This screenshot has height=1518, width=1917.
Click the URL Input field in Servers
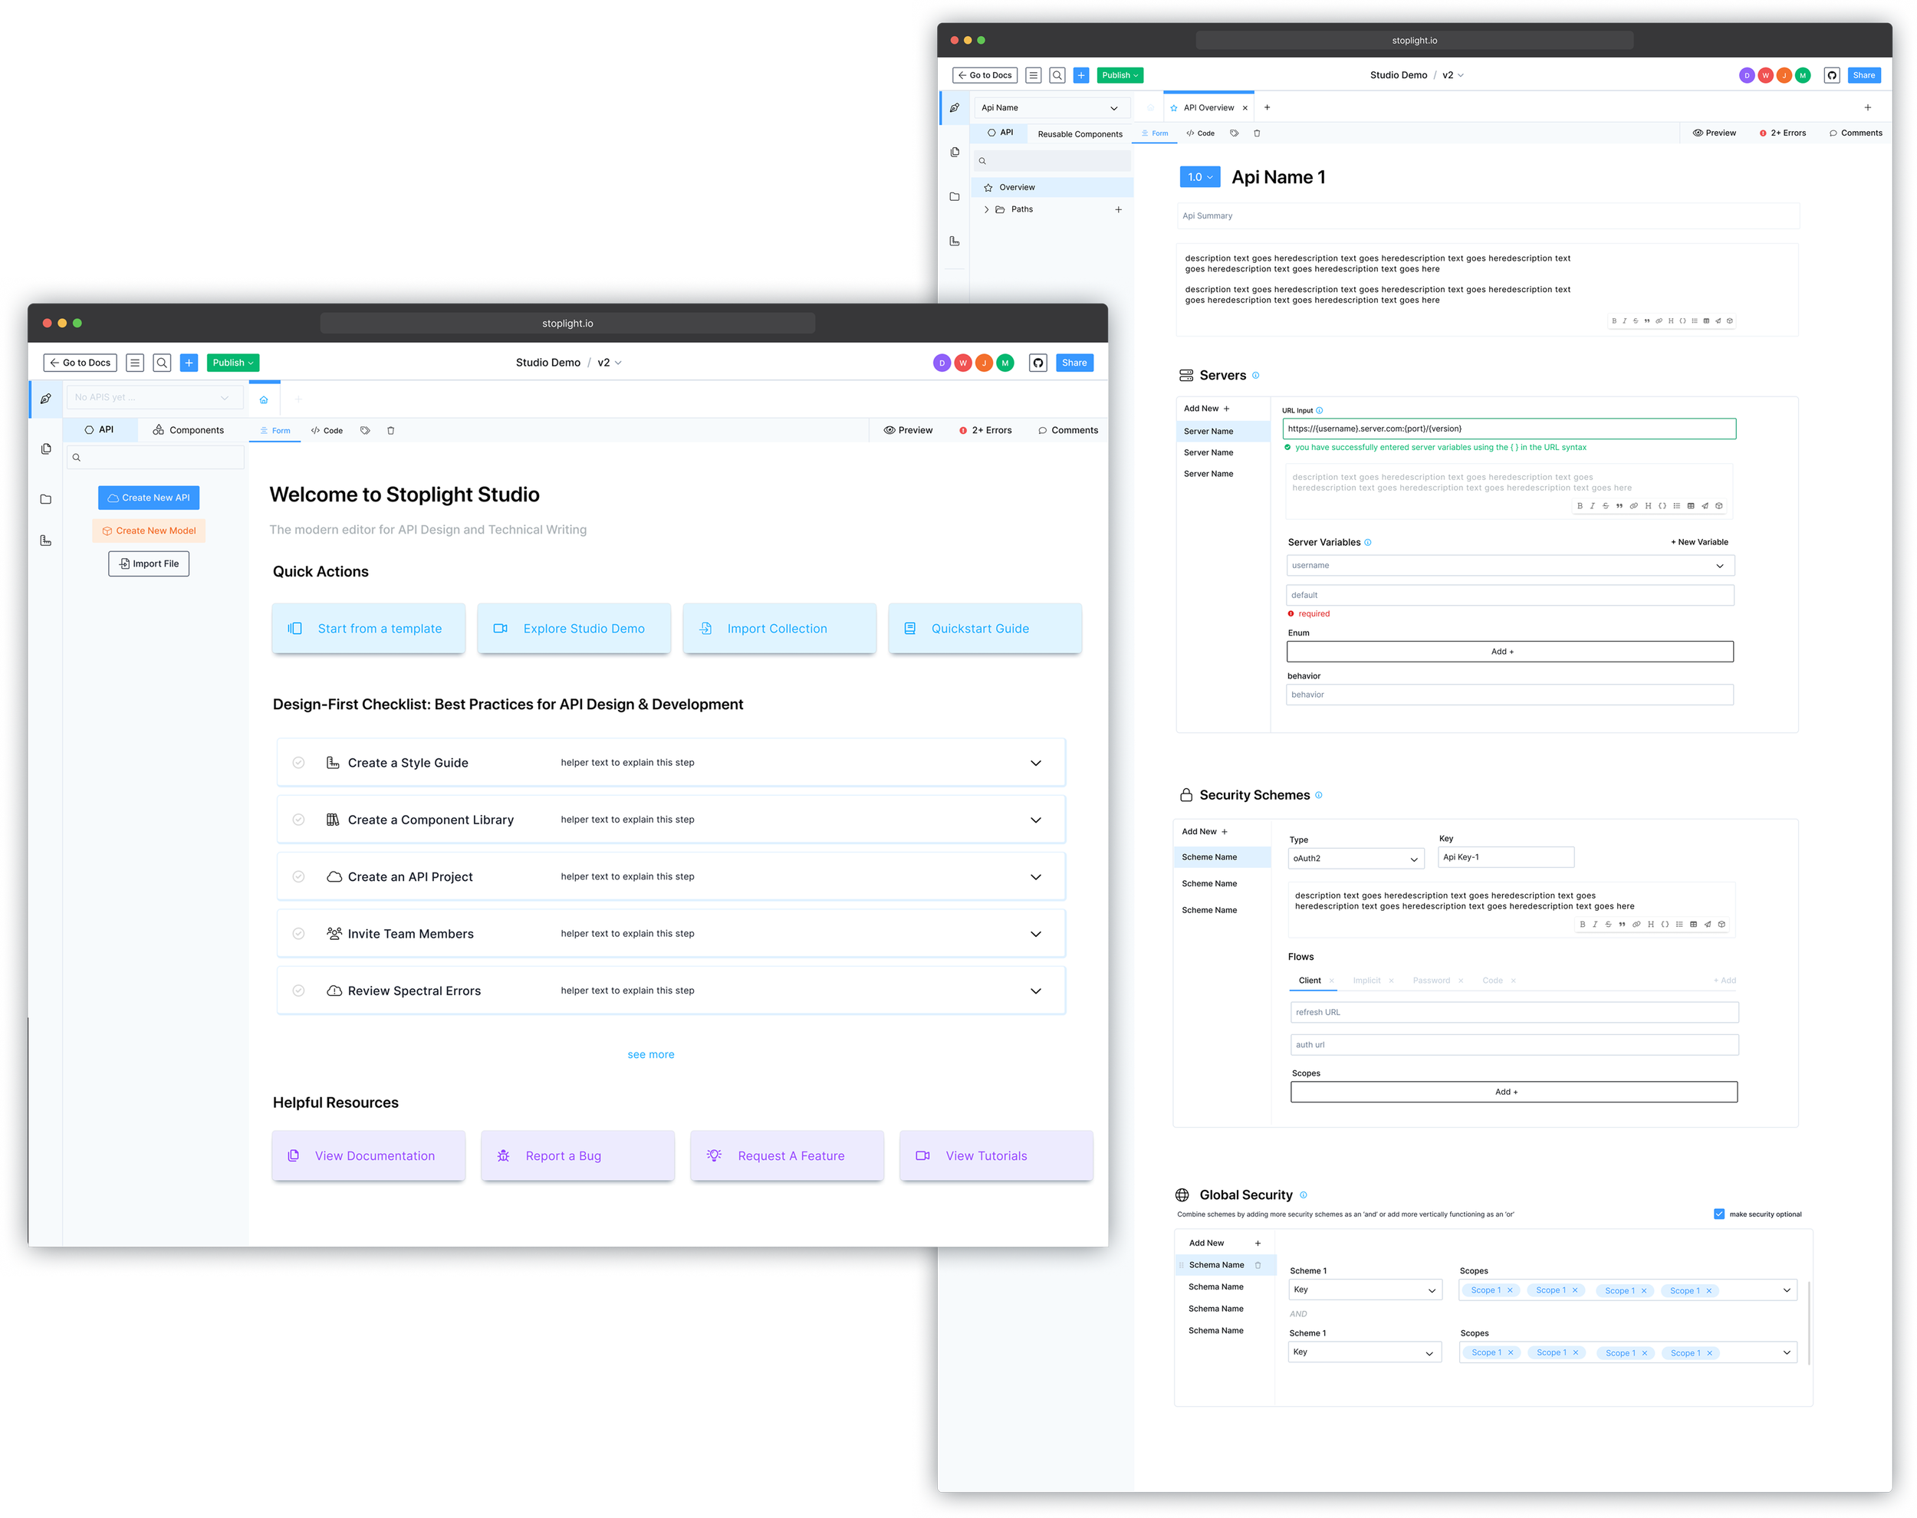[1509, 429]
